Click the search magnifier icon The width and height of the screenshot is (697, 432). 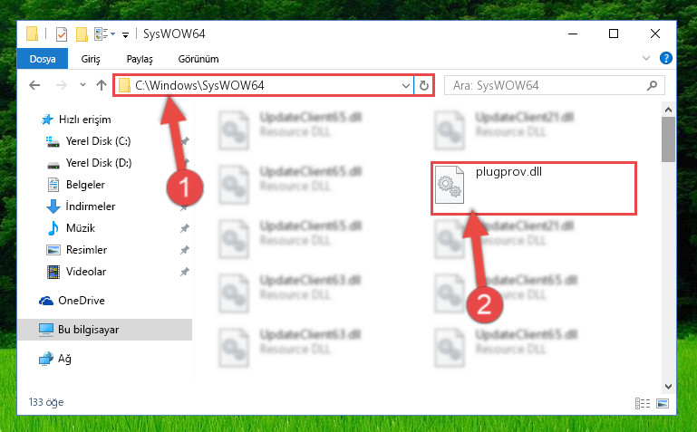pyautogui.click(x=652, y=85)
